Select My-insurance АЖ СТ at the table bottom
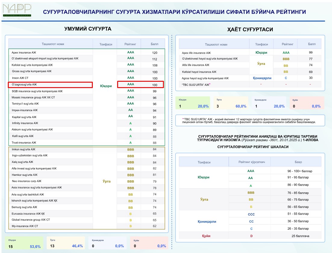Viewport: 332px width, 253px height. click(25, 226)
